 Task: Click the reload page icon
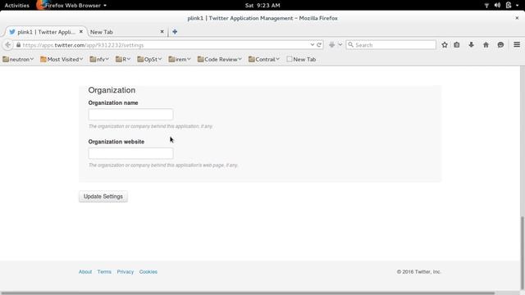tap(319, 45)
